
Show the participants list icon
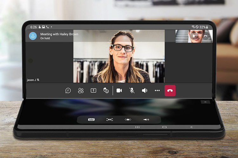[81, 91]
